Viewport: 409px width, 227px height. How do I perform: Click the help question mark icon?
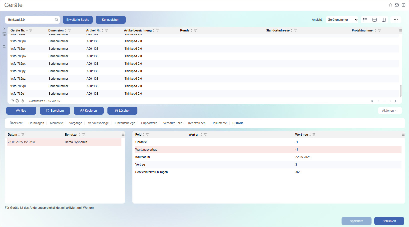(404, 5)
